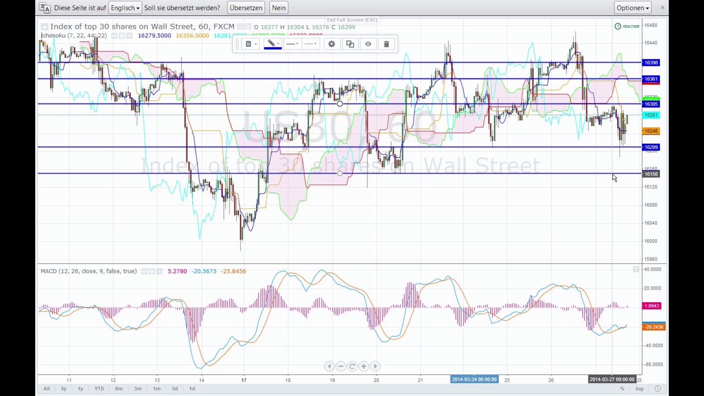Viewport: 704px width, 396px height.
Task: Close the translation bar
Action: [662, 7]
